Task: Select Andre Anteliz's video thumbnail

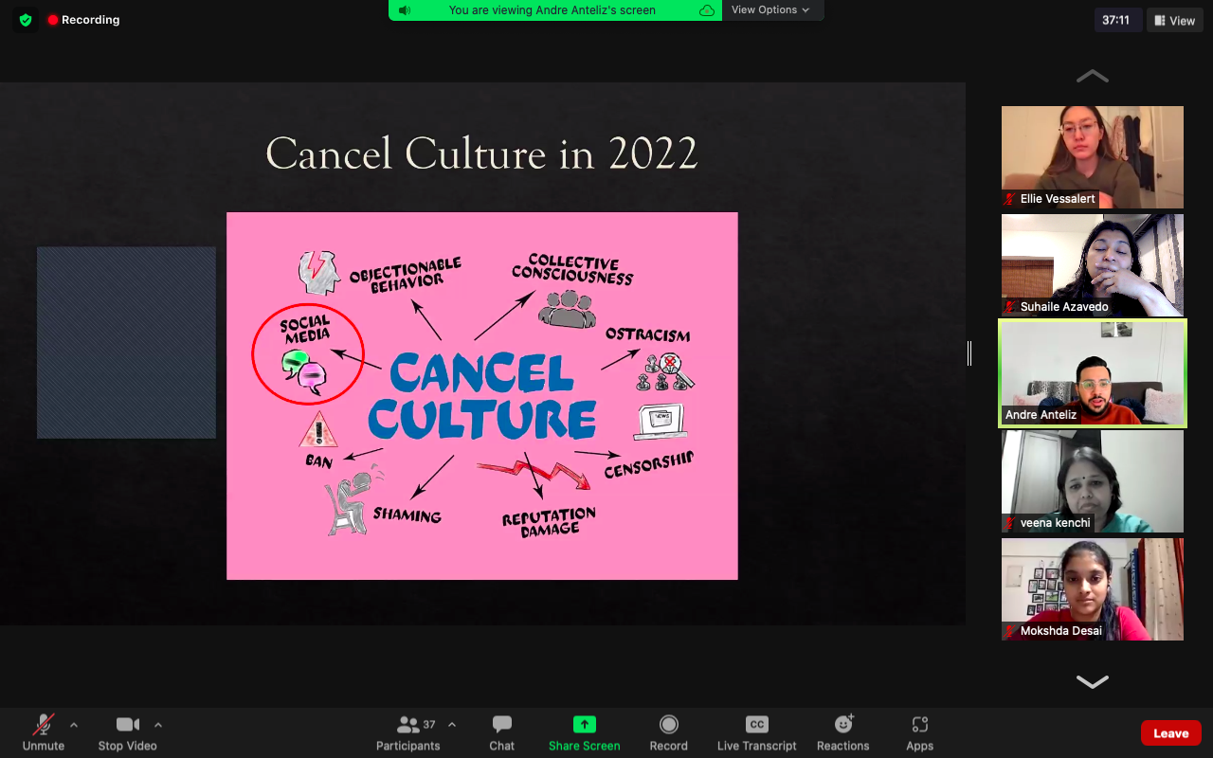Action: click(x=1092, y=373)
